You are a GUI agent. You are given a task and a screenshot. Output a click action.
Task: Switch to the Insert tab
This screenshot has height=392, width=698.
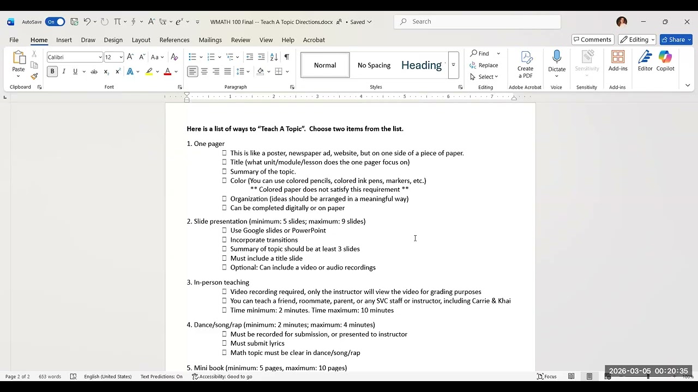tap(64, 40)
